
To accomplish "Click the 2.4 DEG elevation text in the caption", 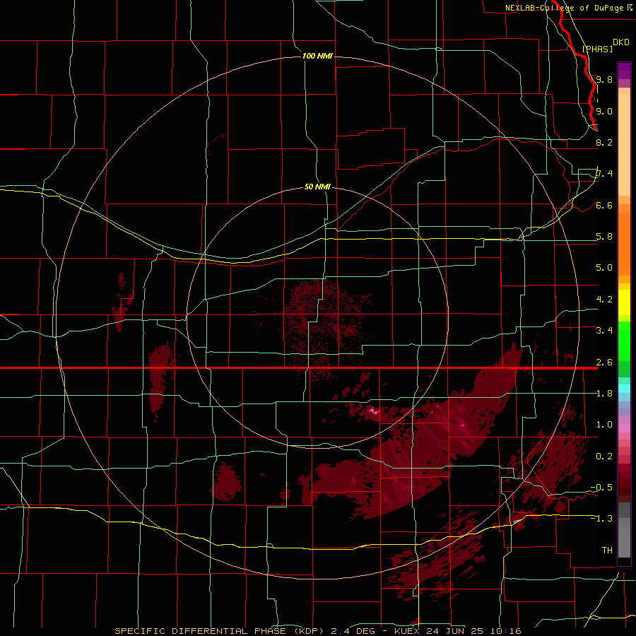I will (x=355, y=631).
